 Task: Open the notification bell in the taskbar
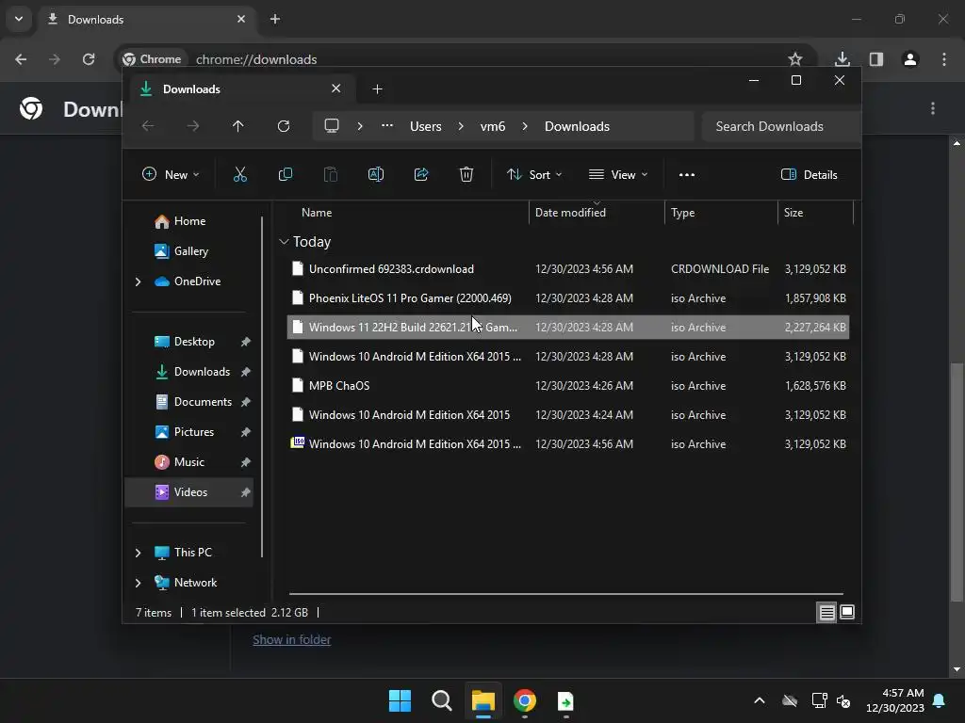click(x=940, y=700)
